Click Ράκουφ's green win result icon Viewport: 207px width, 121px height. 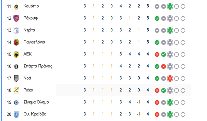point(157,18)
